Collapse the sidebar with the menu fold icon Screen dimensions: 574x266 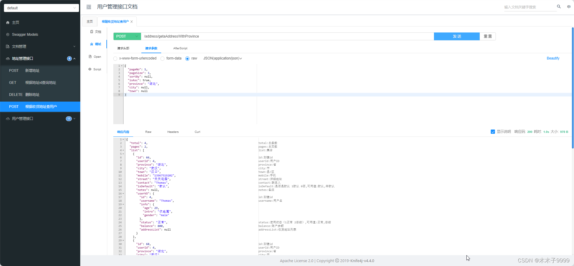pos(89,7)
